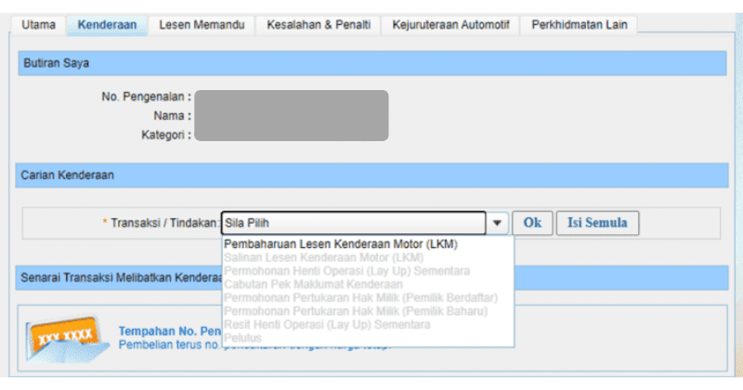Open the Tempahan No. Pendaftaran link

(x=169, y=331)
